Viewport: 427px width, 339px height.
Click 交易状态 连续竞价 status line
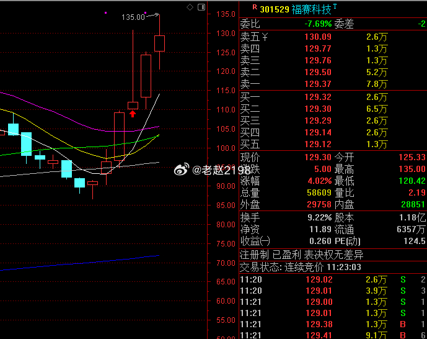[x=301, y=267]
